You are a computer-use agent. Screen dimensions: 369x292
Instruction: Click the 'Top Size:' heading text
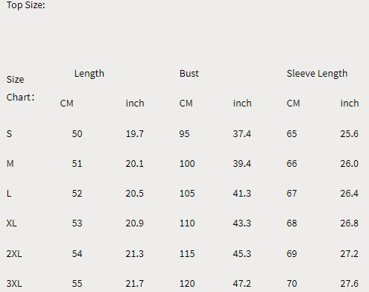[x=26, y=4]
